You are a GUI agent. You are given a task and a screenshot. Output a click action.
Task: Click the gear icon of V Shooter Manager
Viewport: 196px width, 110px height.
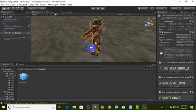(193, 92)
